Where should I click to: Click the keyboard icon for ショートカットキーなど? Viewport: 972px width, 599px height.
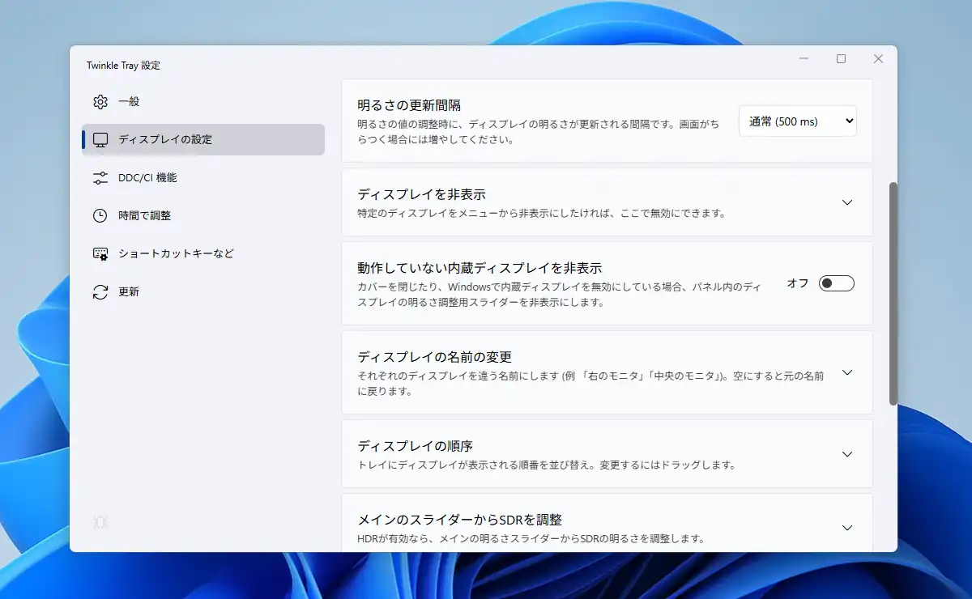point(100,254)
